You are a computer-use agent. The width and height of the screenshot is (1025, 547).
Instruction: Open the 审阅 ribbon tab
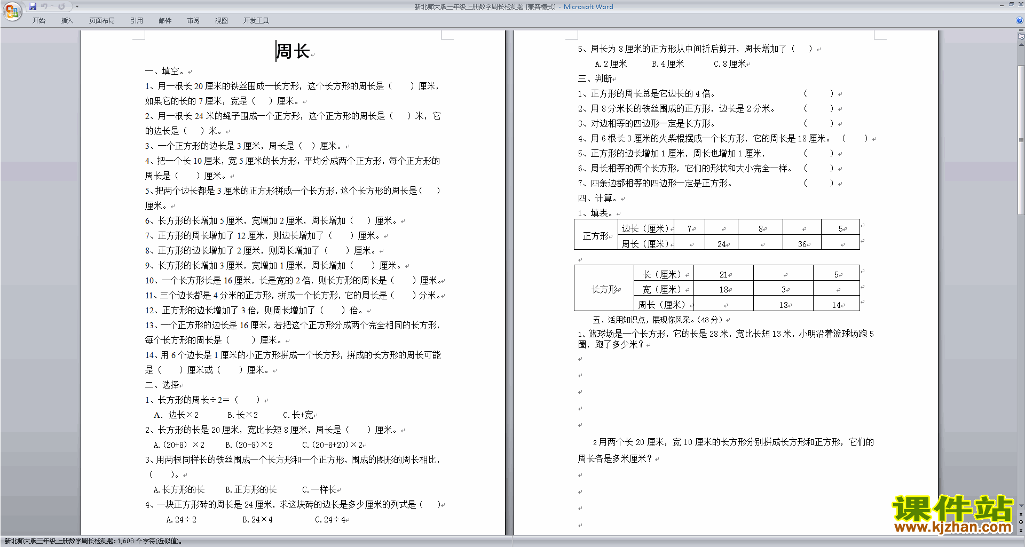[x=193, y=21]
